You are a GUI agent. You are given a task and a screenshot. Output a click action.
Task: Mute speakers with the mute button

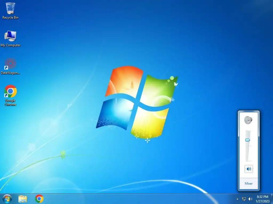tap(249, 169)
